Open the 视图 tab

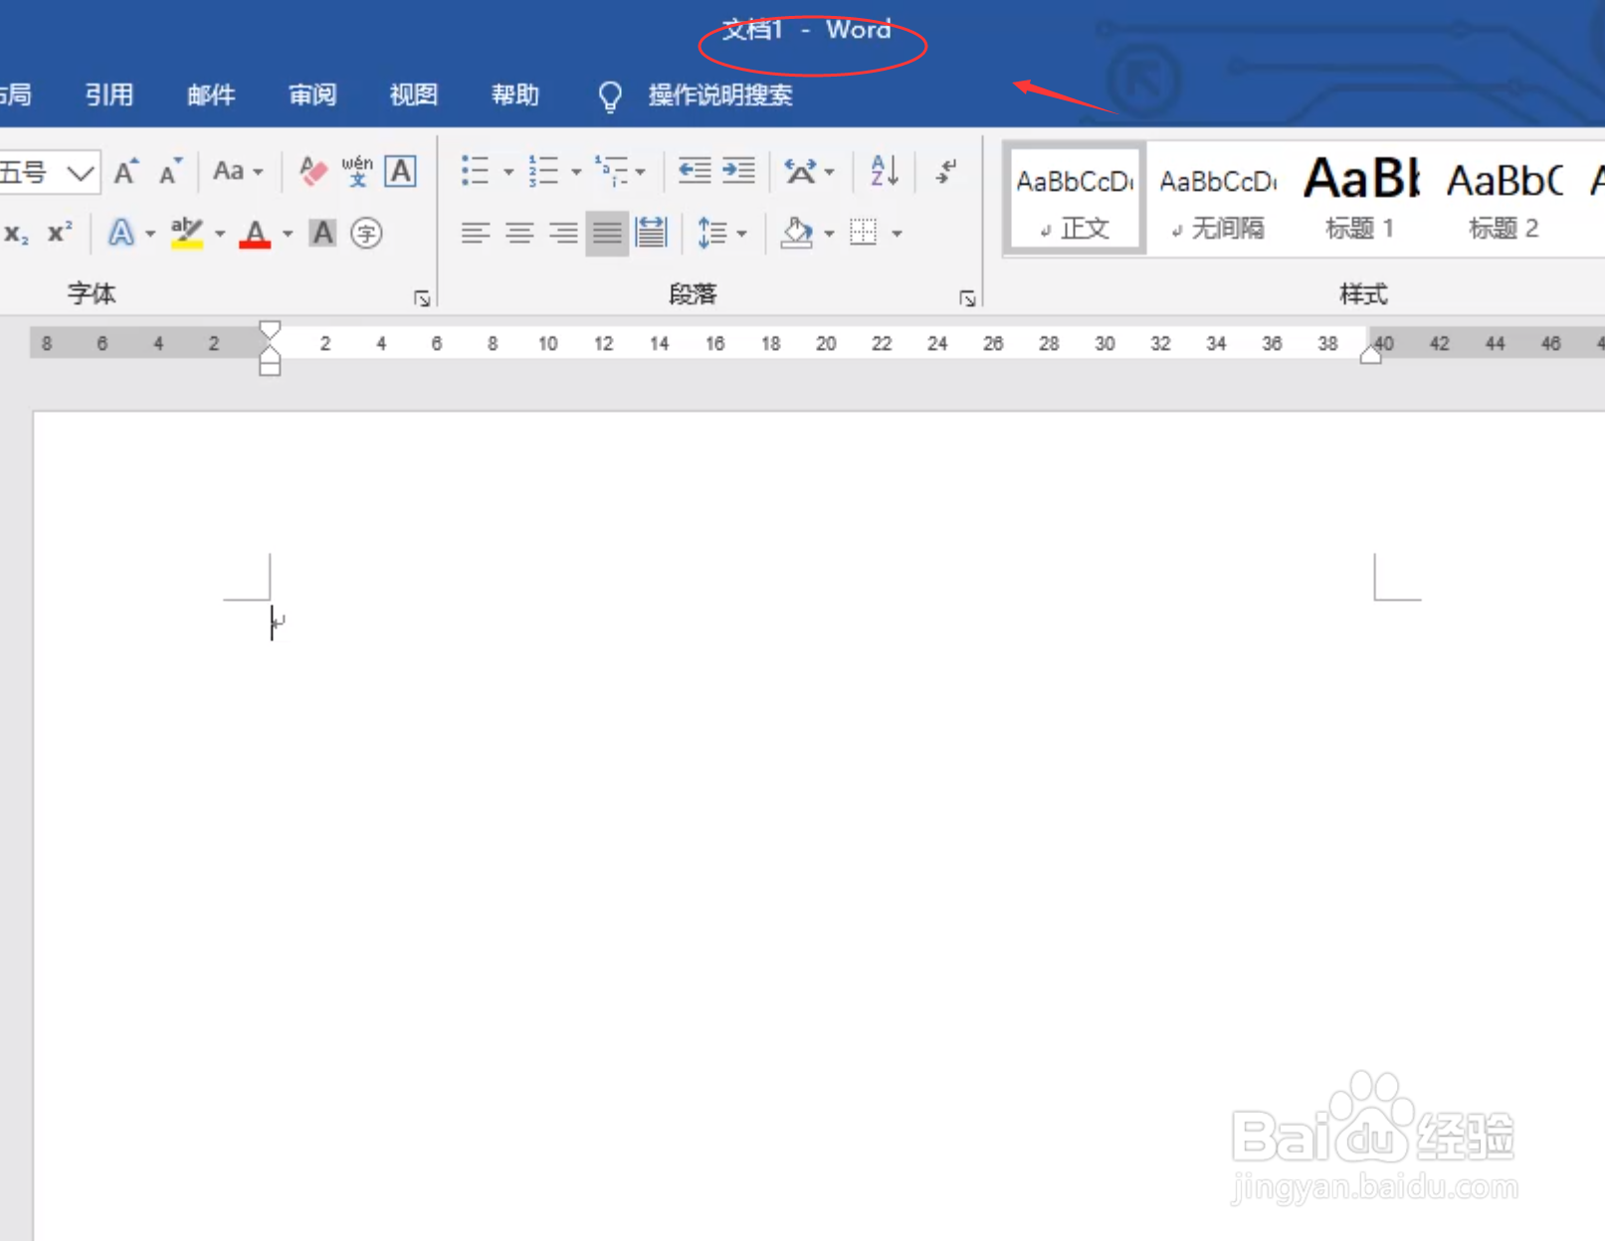tap(414, 94)
